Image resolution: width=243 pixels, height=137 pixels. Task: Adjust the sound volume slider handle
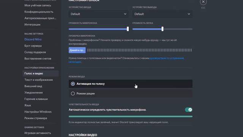(x=163, y=29)
